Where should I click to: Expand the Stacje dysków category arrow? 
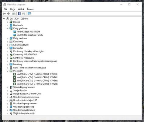[7, 91]
